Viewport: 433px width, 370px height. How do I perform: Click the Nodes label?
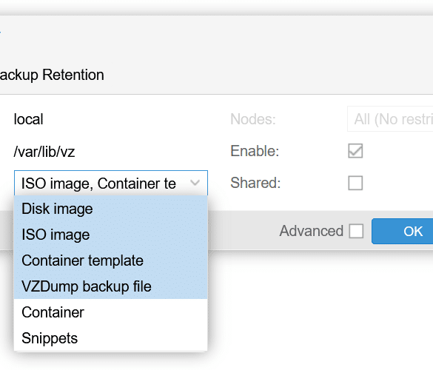(253, 119)
